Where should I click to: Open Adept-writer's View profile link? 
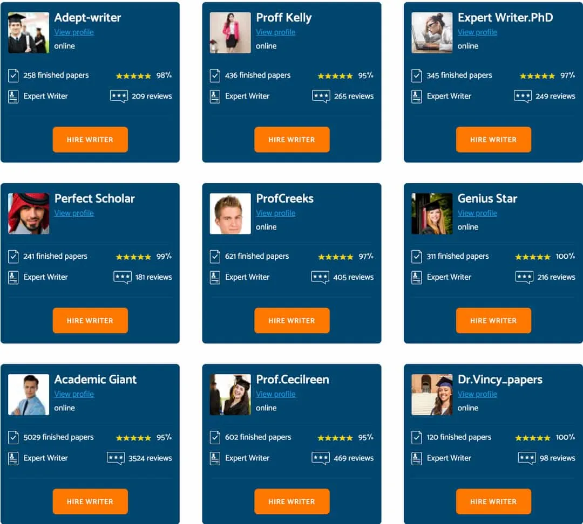(x=74, y=32)
